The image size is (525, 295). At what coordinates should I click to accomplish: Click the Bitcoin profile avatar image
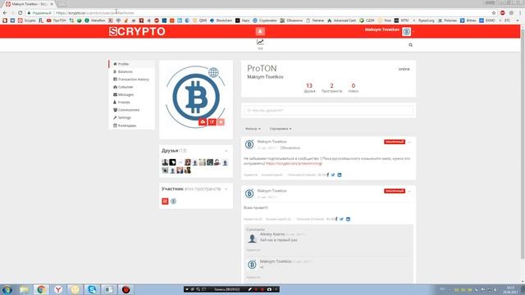pos(195,97)
